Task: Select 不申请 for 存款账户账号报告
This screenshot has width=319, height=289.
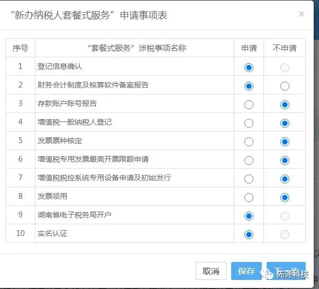Action: coord(285,104)
